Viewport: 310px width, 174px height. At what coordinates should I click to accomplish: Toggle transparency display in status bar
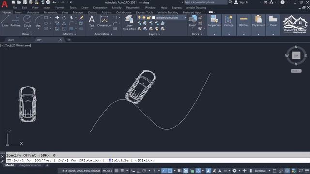[186, 171]
